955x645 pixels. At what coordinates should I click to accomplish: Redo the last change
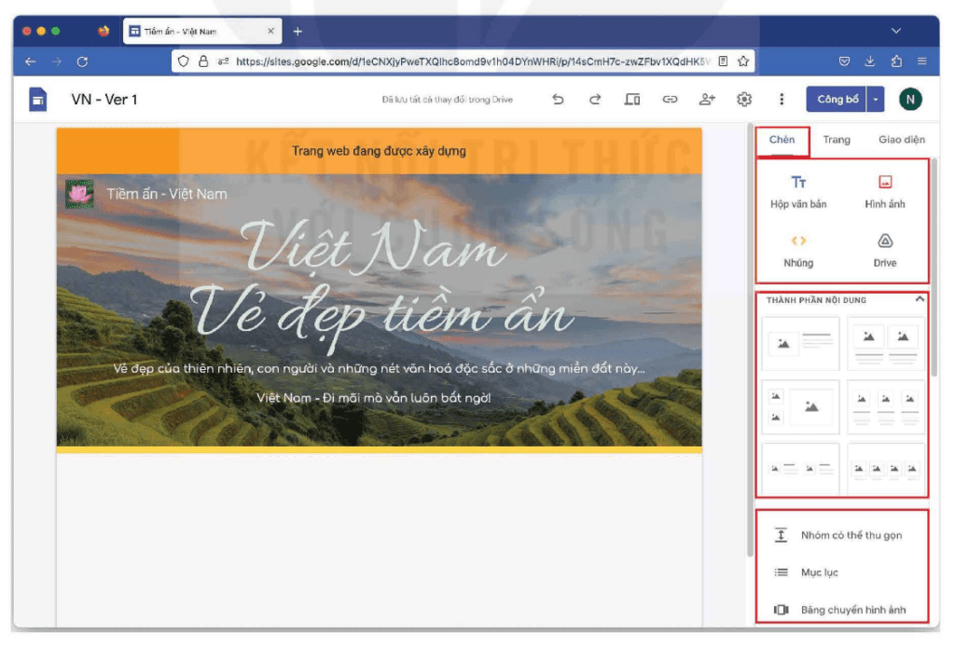pos(595,98)
